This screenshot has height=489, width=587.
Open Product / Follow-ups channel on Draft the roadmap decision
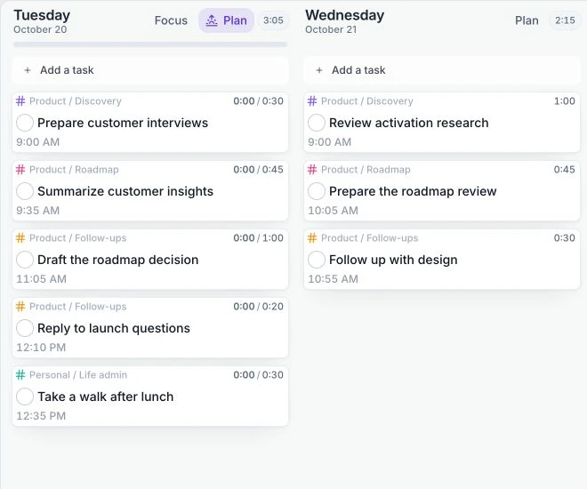point(78,238)
